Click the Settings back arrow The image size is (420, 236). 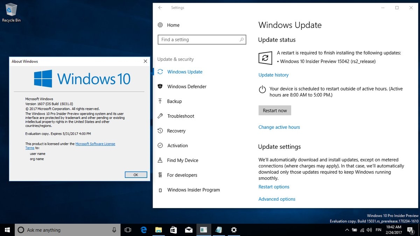[x=160, y=8]
